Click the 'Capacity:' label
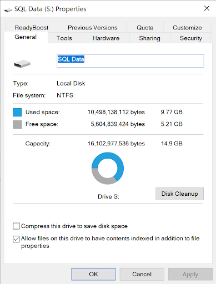 38,144
